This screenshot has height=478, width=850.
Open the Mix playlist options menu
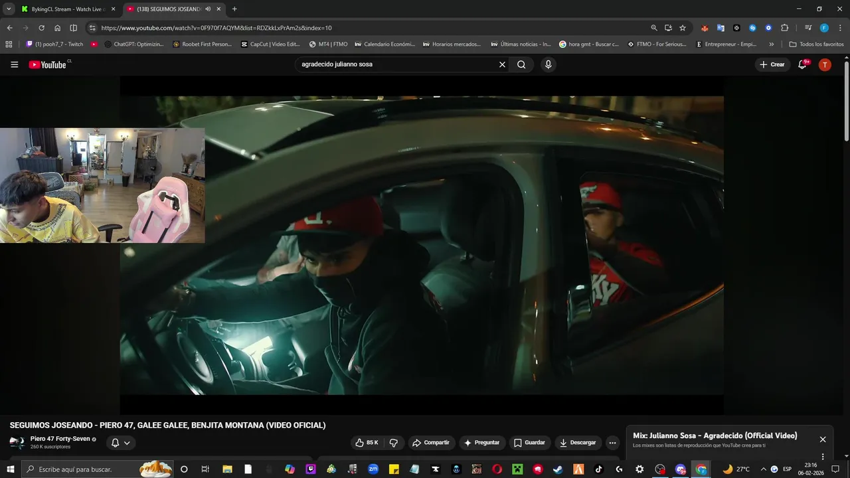[823, 457]
